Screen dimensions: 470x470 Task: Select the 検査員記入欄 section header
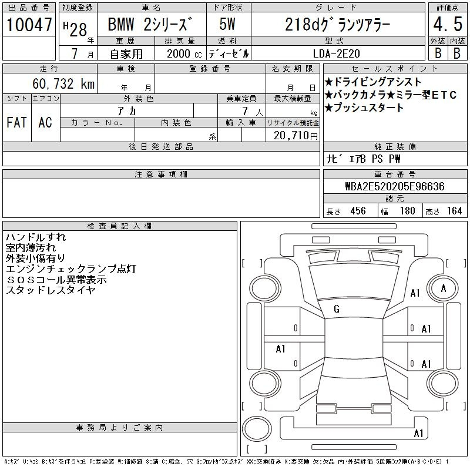[120, 226]
